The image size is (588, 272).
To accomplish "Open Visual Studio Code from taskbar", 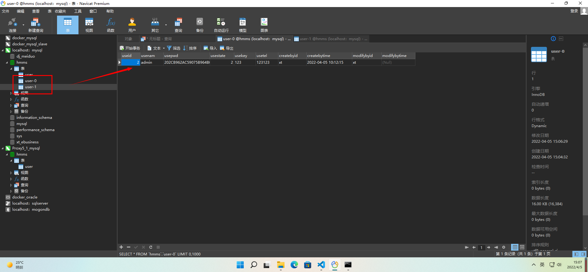I will coord(321,265).
